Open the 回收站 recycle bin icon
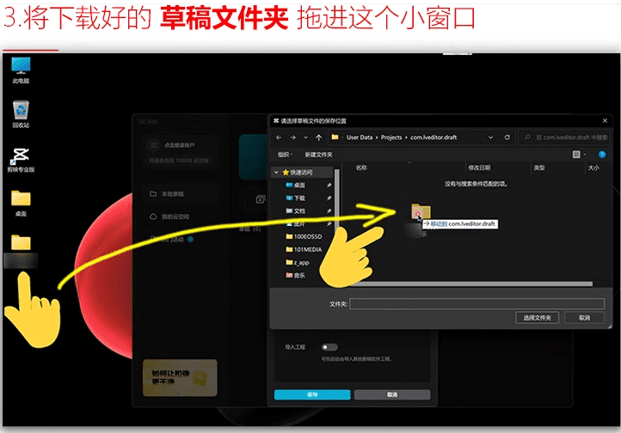The height and width of the screenshot is (433, 621). [x=21, y=110]
